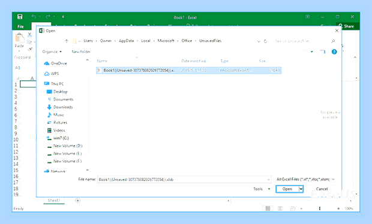Image resolution: width=372 pixels, height=224 pixels.
Task: Sort by the Name column header
Action: click(102, 61)
